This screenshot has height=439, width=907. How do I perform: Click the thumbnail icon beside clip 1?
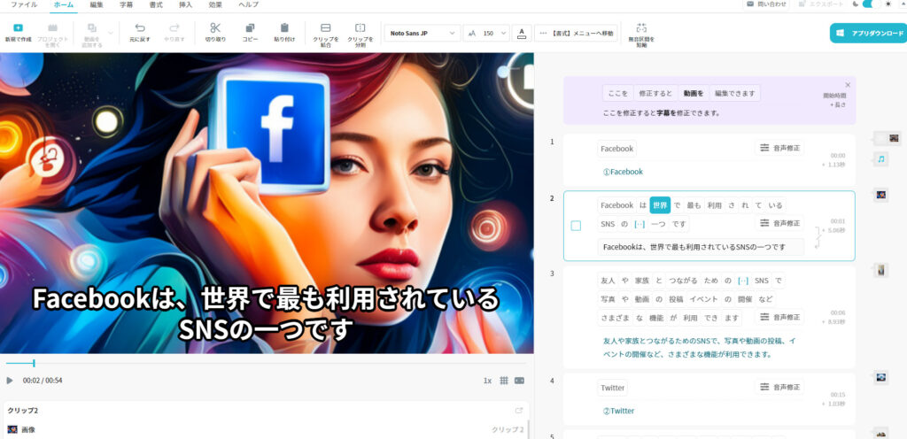[x=894, y=139]
